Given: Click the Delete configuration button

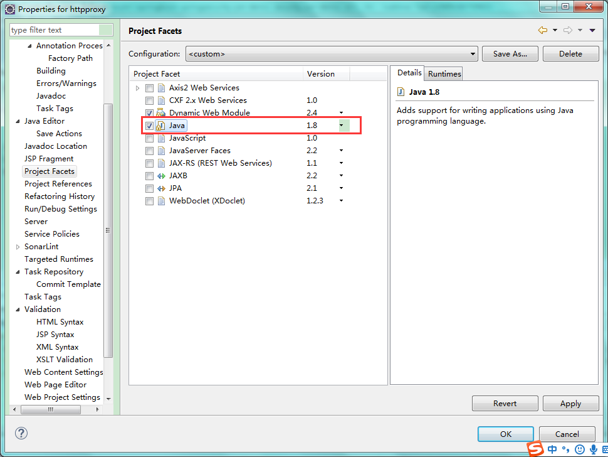Looking at the screenshot, I should pos(570,53).
